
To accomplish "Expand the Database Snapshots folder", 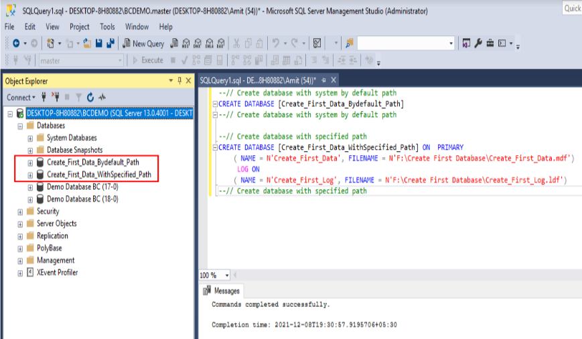I will pos(30,151).
